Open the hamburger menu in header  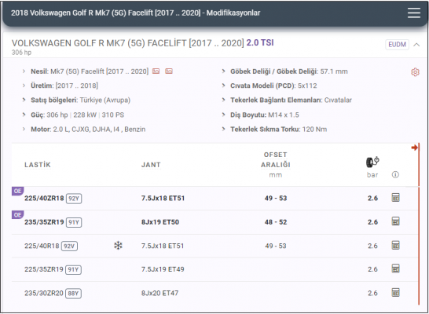[x=414, y=13]
